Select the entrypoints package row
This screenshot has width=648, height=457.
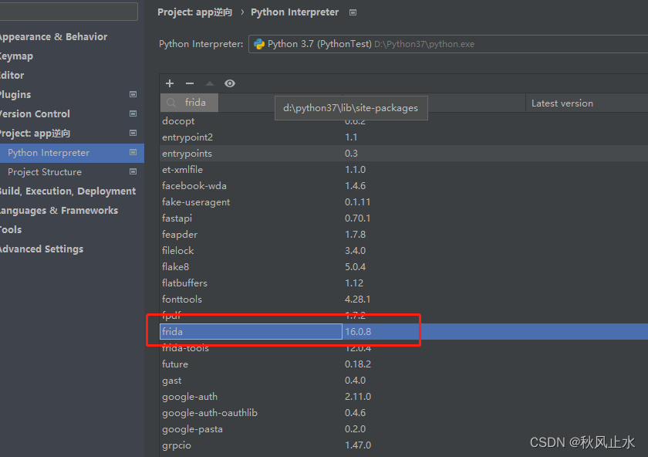(403, 154)
